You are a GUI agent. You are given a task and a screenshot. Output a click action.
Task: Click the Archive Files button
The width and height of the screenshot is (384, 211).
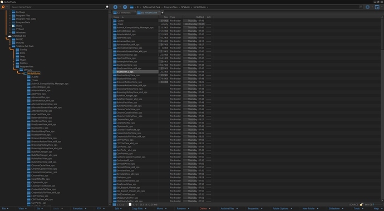point(229,209)
